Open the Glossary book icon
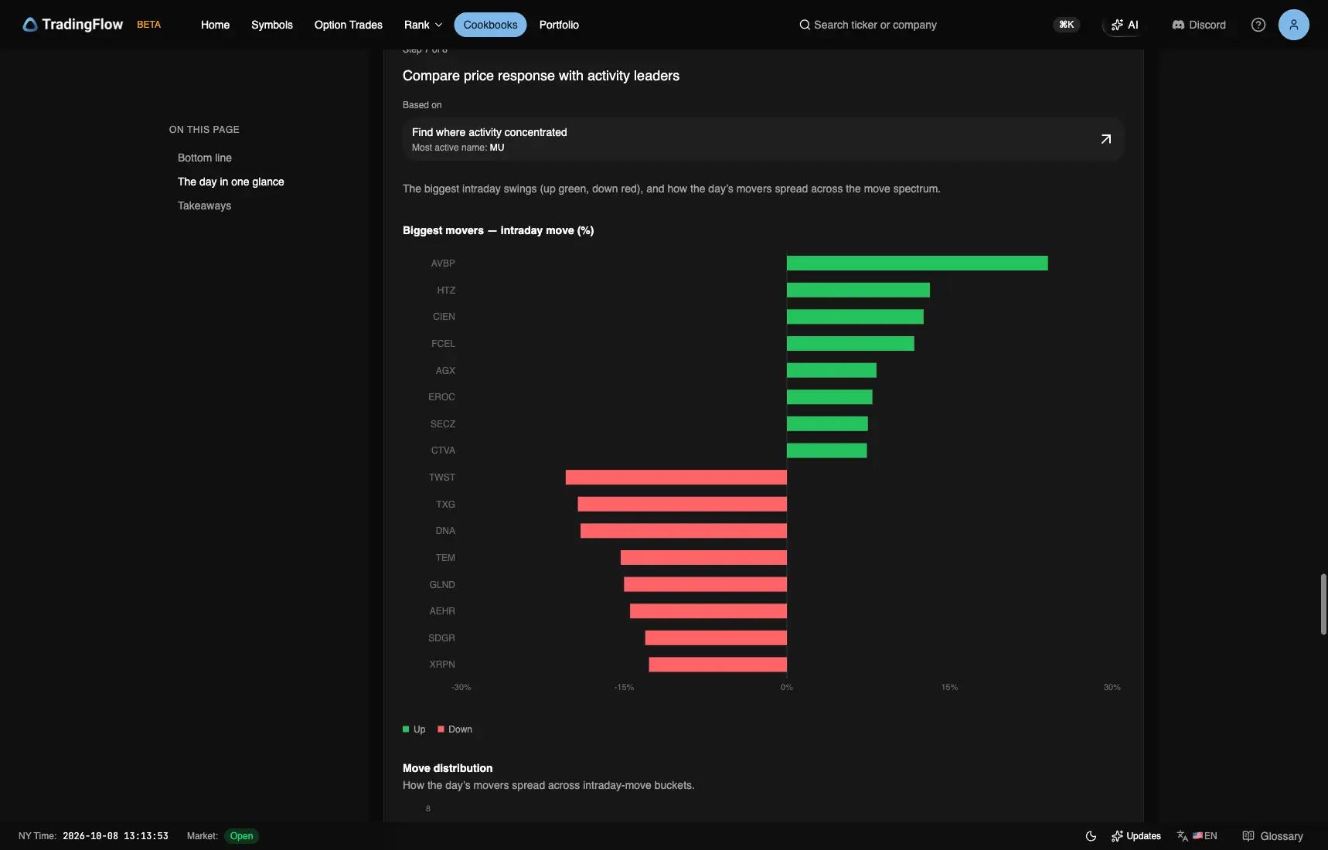 1248,836
